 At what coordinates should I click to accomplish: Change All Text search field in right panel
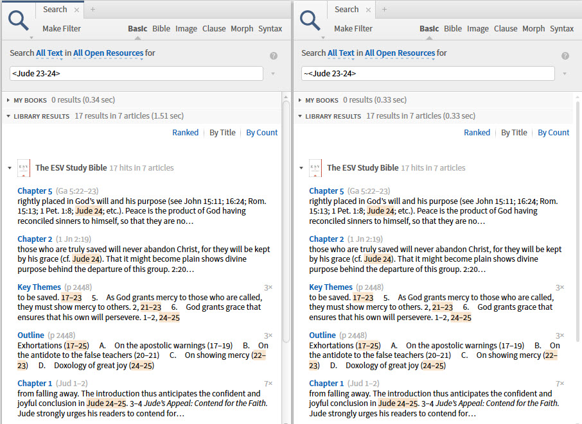coord(341,53)
